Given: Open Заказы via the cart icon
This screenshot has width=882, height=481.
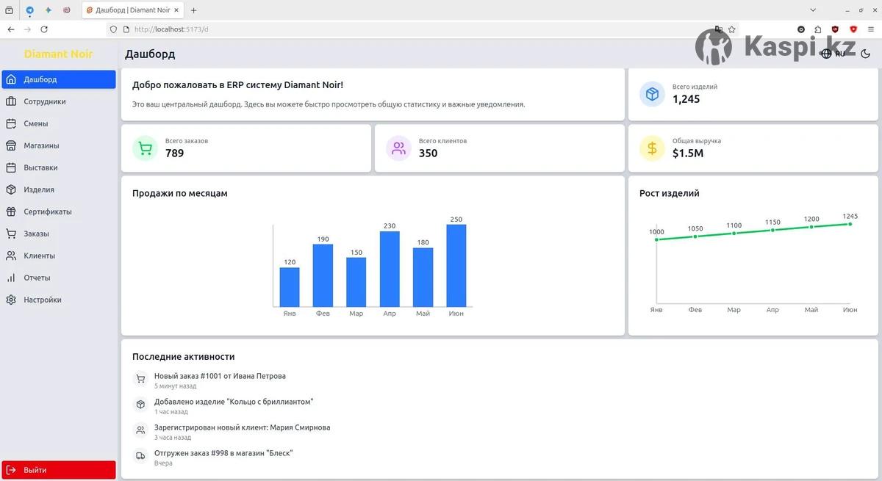Looking at the screenshot, I should click(x=11, y=234).
